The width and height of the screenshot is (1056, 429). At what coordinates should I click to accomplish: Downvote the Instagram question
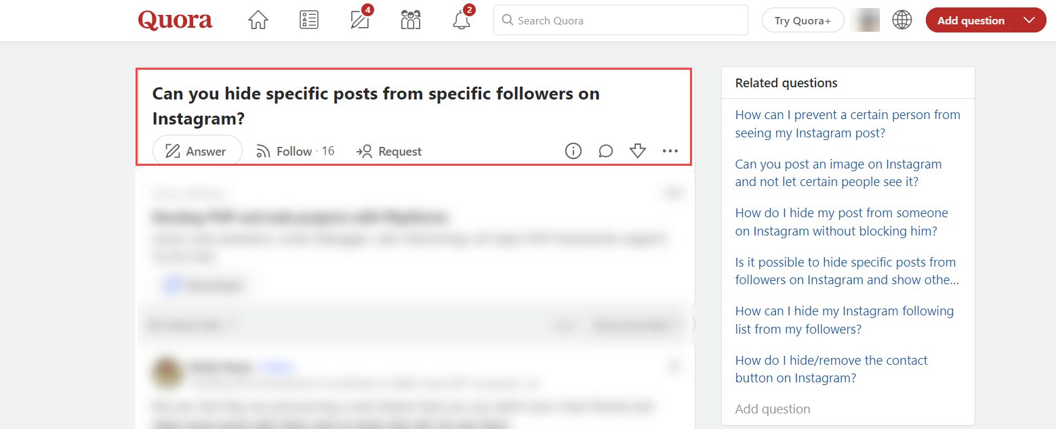pos(638,151)
